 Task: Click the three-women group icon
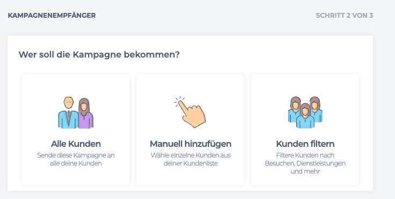(305, 112)
